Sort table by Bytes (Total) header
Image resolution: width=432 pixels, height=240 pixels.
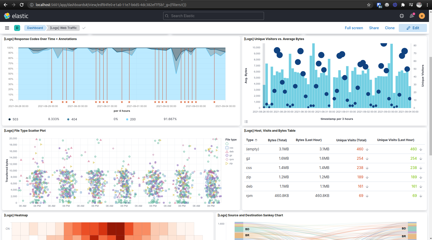277,140
